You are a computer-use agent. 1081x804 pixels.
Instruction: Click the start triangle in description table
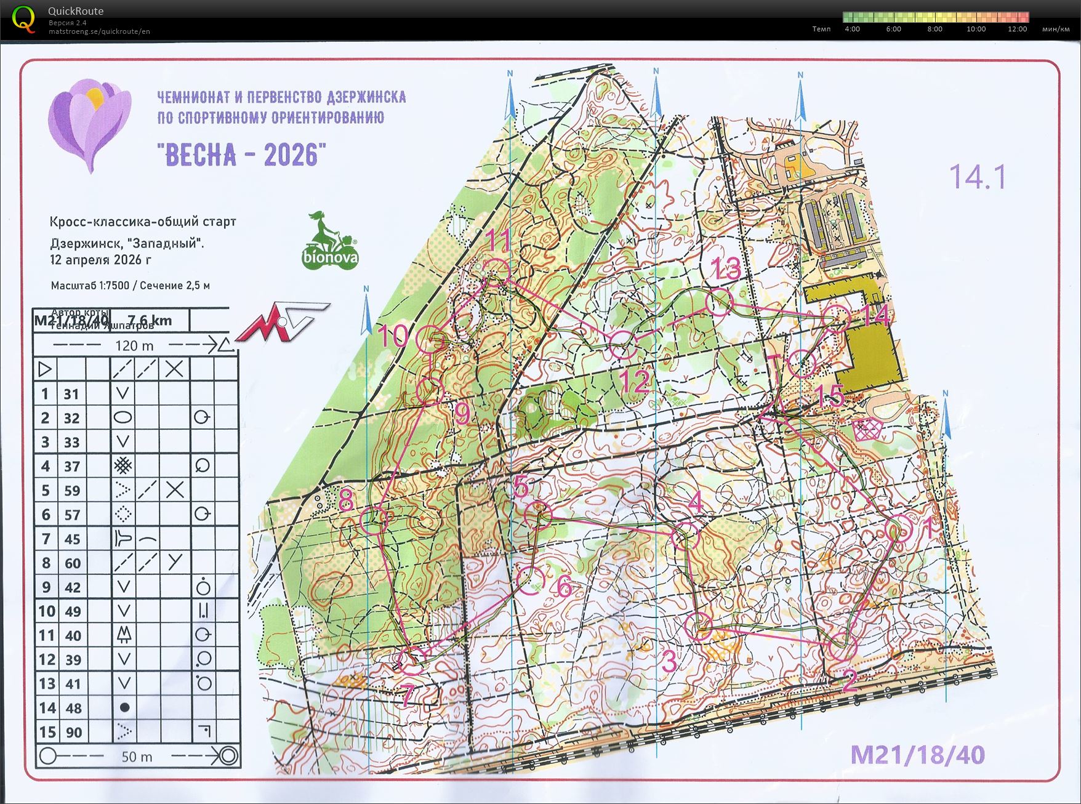click(45, 369)
